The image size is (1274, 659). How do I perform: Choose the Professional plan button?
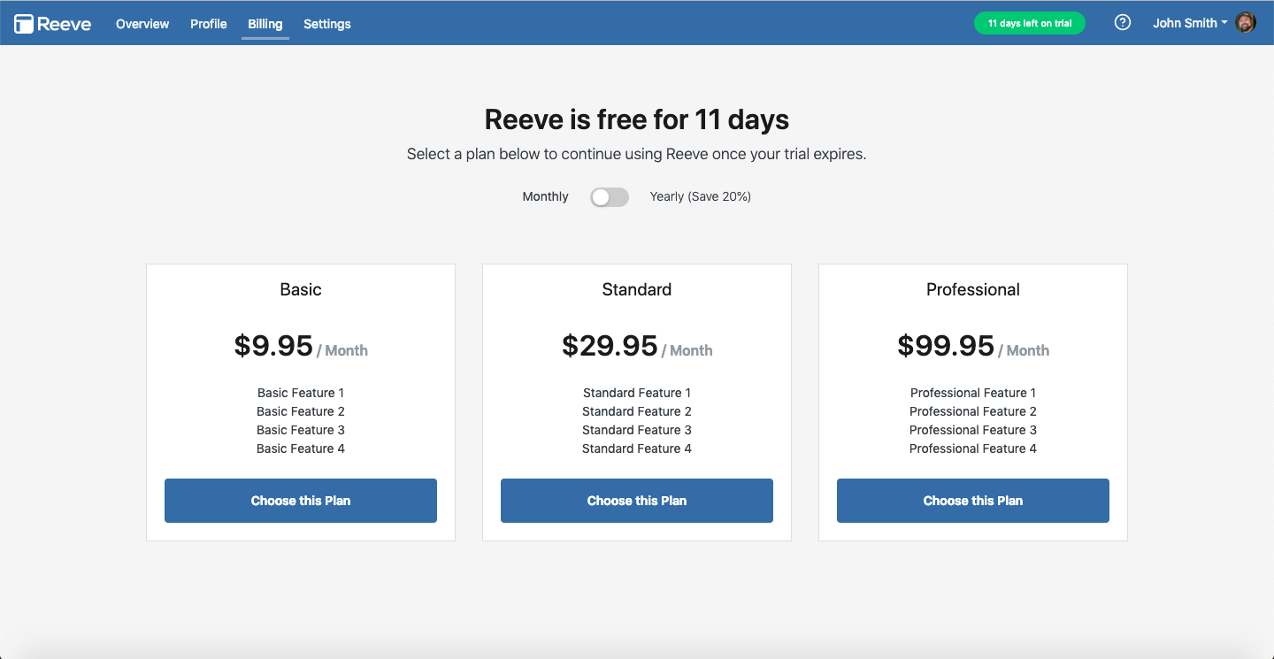[973, 501]
